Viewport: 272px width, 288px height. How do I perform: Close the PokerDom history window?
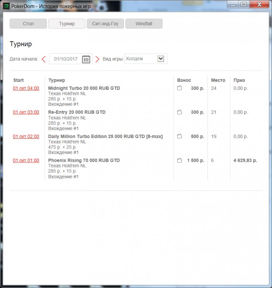click(259, 4)
